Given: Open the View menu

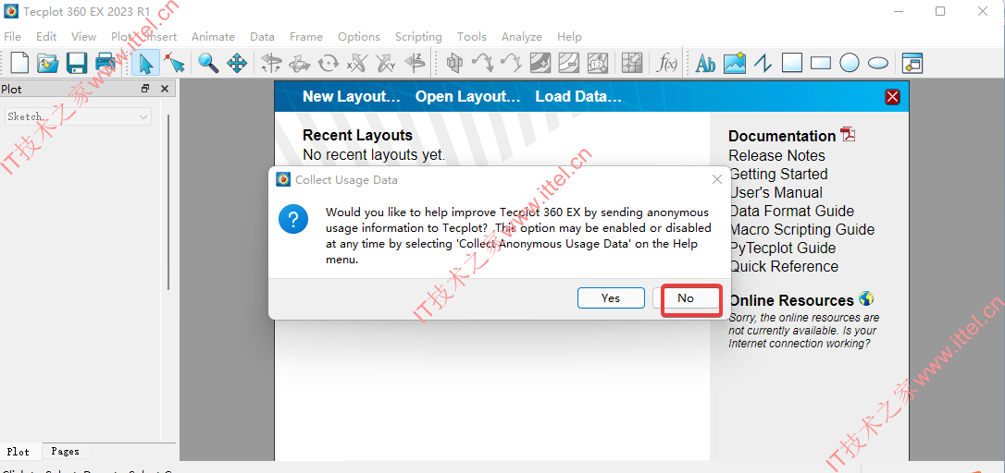Looking at the screenshot, I should (84, 36).
